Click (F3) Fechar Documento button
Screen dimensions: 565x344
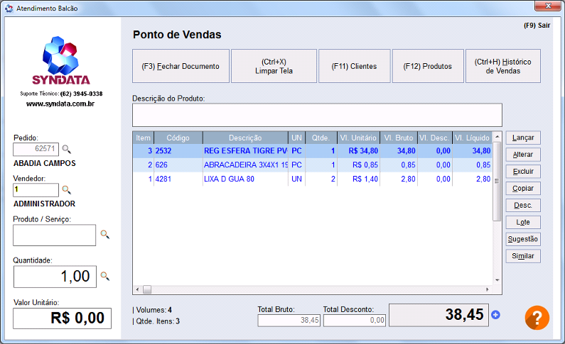(181, 66)
